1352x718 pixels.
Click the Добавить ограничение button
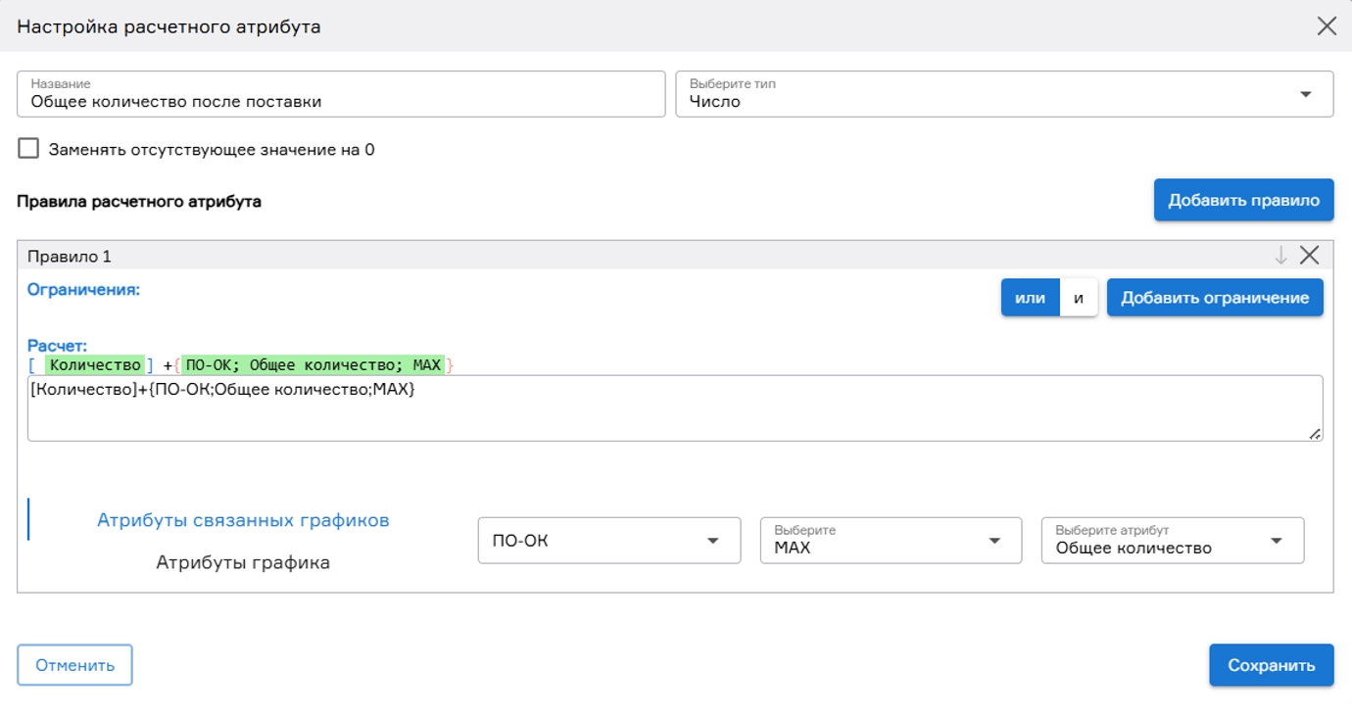[1215, 298]
